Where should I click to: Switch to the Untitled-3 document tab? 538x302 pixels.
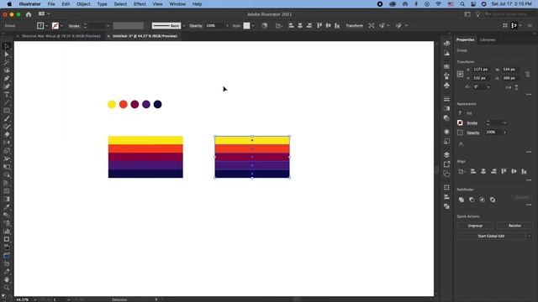pyautogui.click(x=145, y=36)
